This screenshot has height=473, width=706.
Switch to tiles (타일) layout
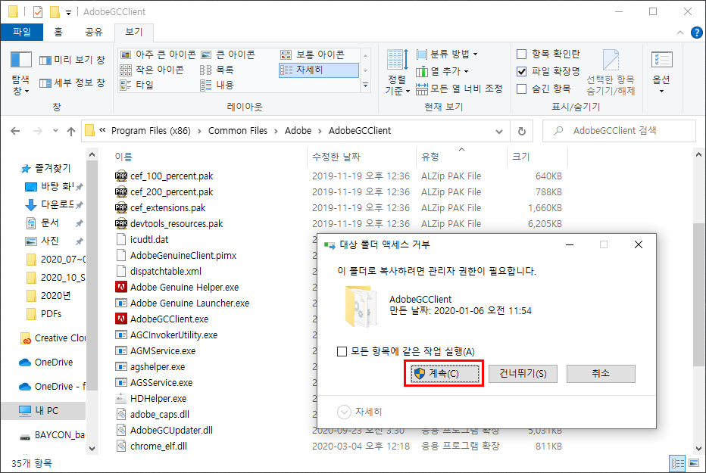click(137, 85)
